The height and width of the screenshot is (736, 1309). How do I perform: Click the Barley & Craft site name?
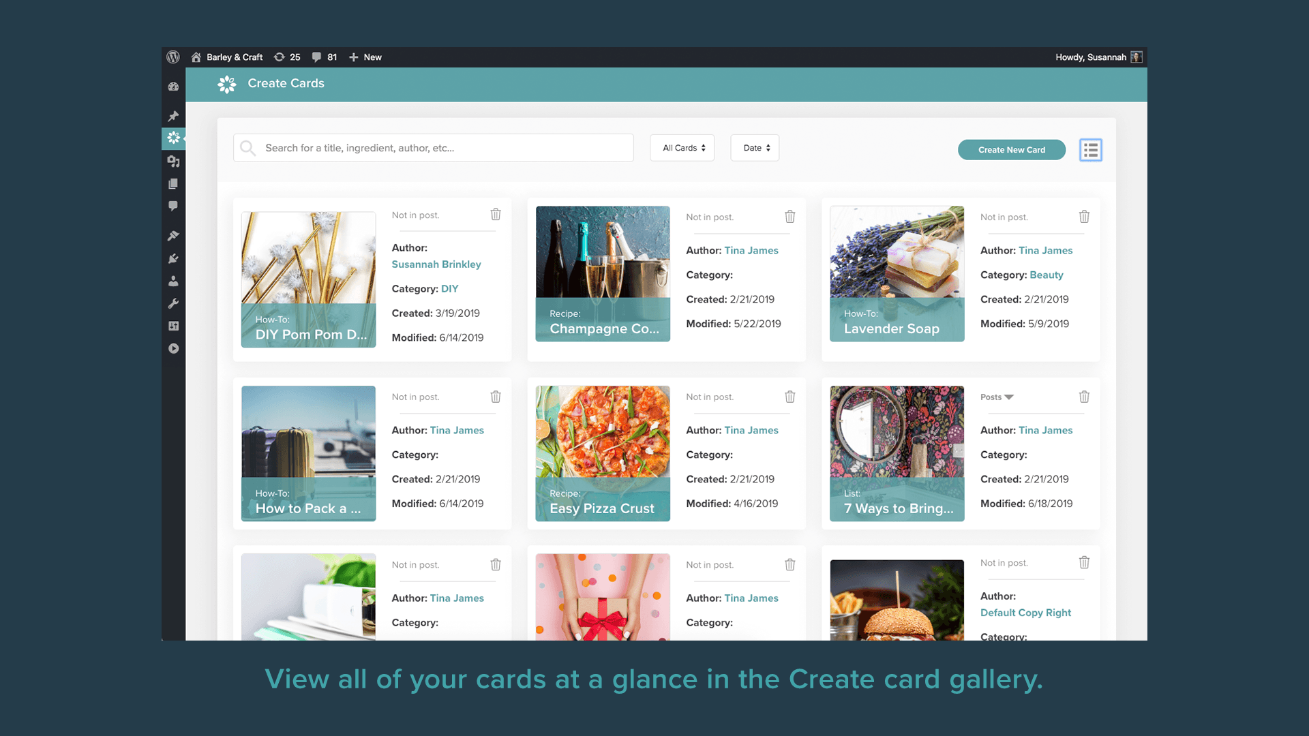(x=232, y=57)
